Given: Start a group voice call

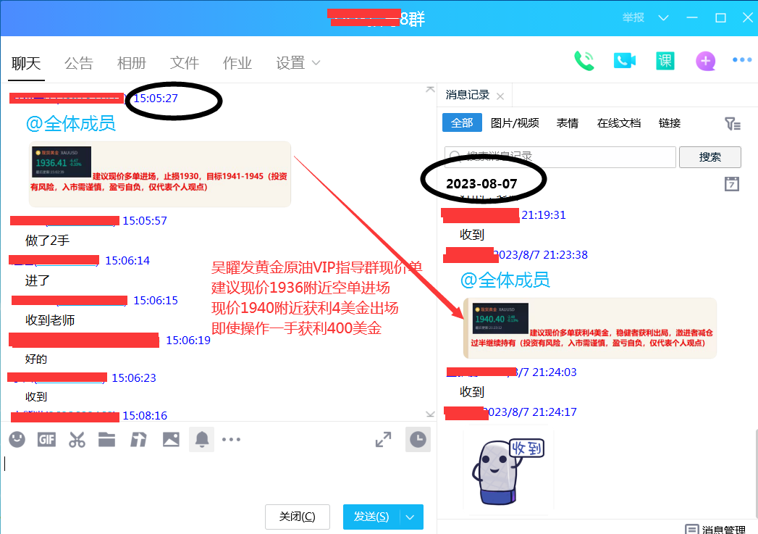Looking at the screenshot, I should click(584, 61).
